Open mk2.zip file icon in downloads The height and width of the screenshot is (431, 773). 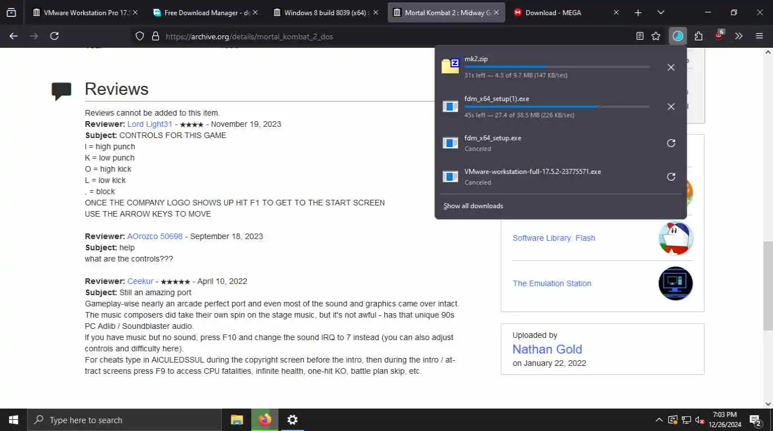pos(451,66)
